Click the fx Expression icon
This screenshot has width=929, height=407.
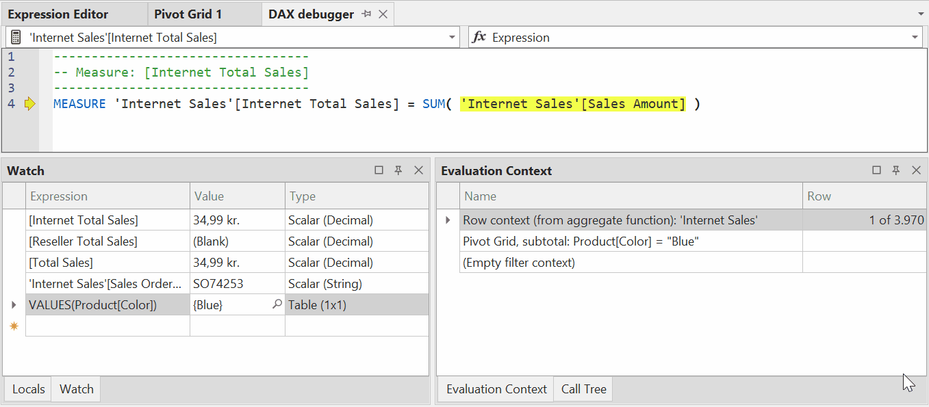click(479, 38)
